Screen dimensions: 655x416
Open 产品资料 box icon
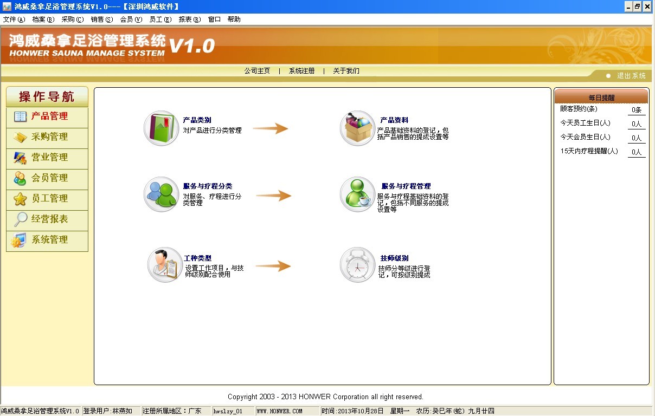[357, 128]
